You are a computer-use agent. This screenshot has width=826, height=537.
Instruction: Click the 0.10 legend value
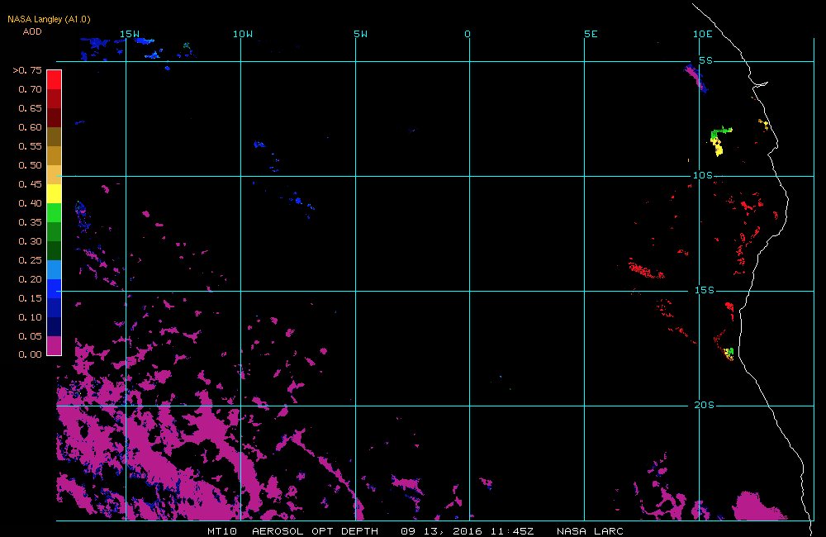click(x=30, y=317)
